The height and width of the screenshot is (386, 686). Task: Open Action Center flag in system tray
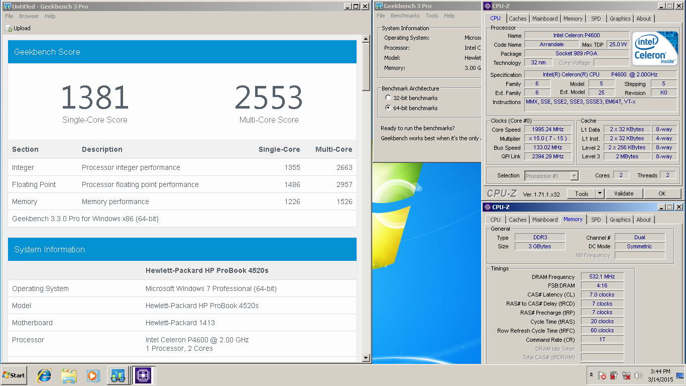[x=602, y=375]
